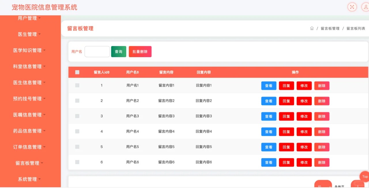Click 修改 button for row 用户名3
The height and width of the screenshot is (189, 369).
click(304, 116)
